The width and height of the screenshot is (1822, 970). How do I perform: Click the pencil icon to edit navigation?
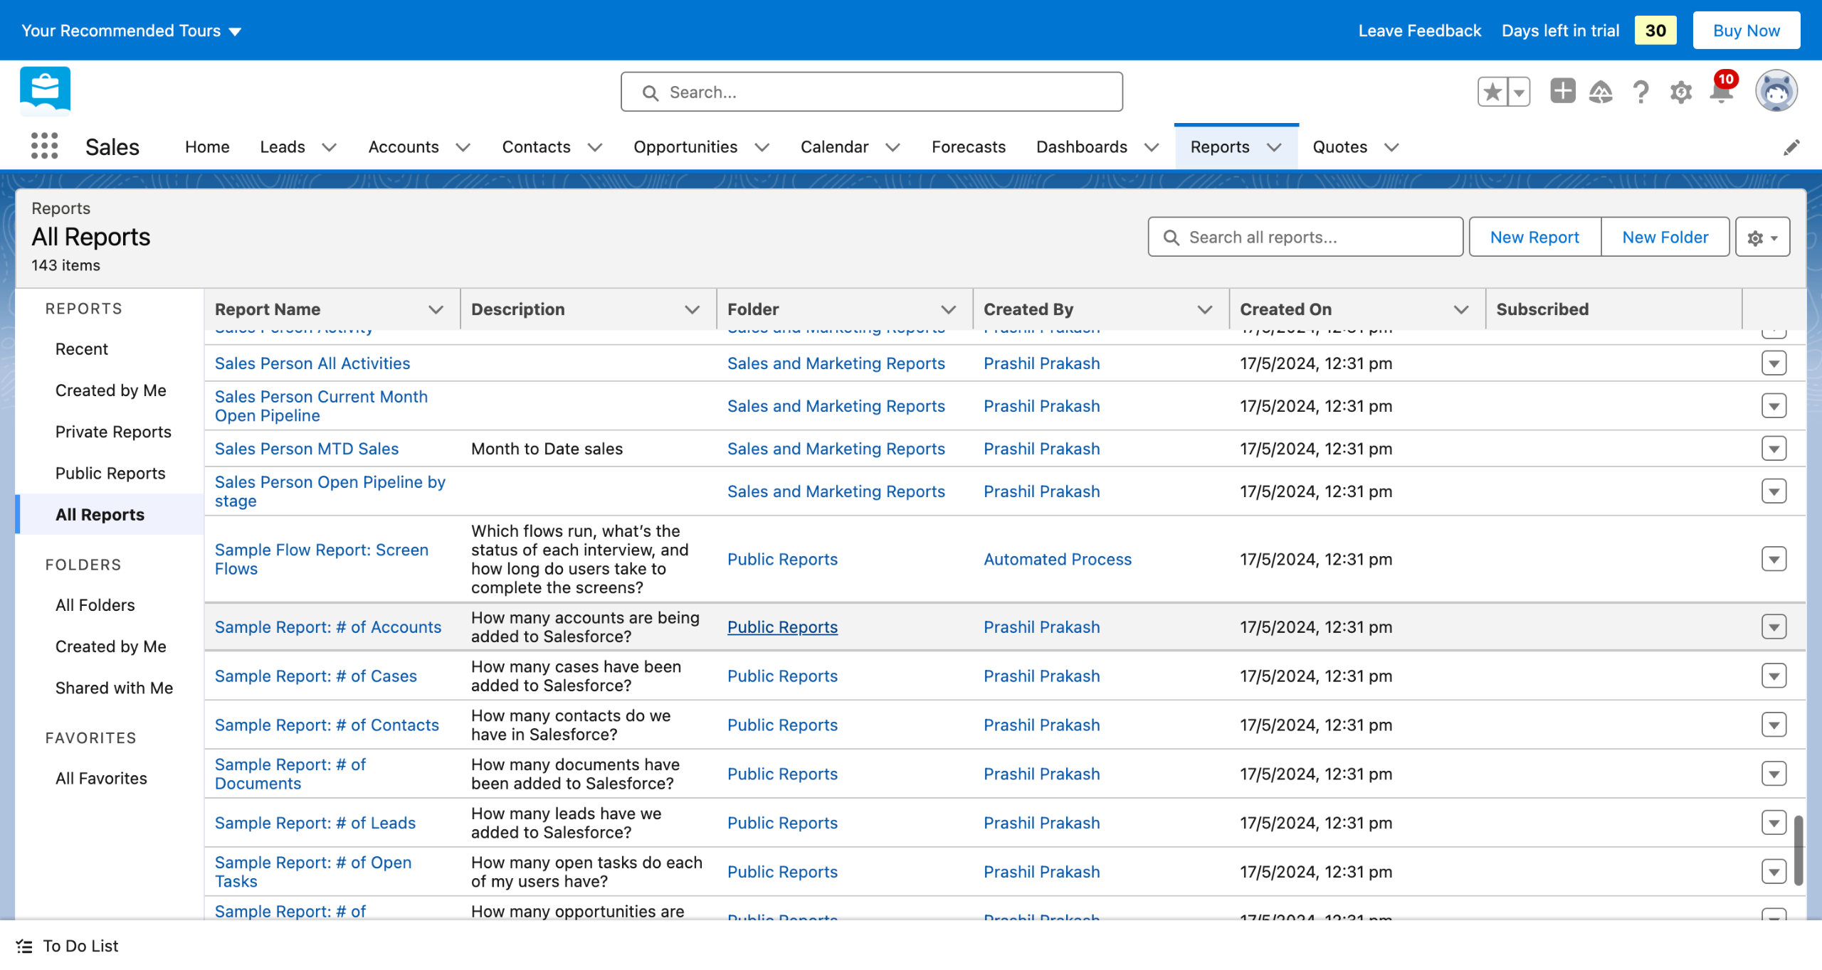pos(1791,147)
